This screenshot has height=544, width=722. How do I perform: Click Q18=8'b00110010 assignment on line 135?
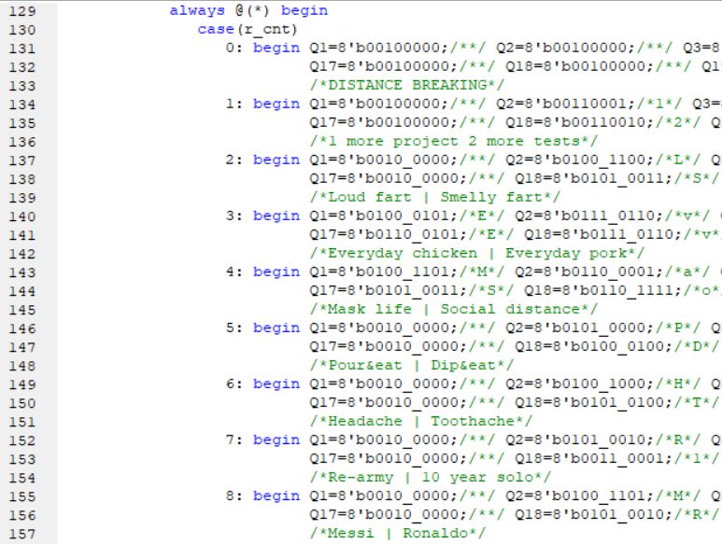pos(575,123)
